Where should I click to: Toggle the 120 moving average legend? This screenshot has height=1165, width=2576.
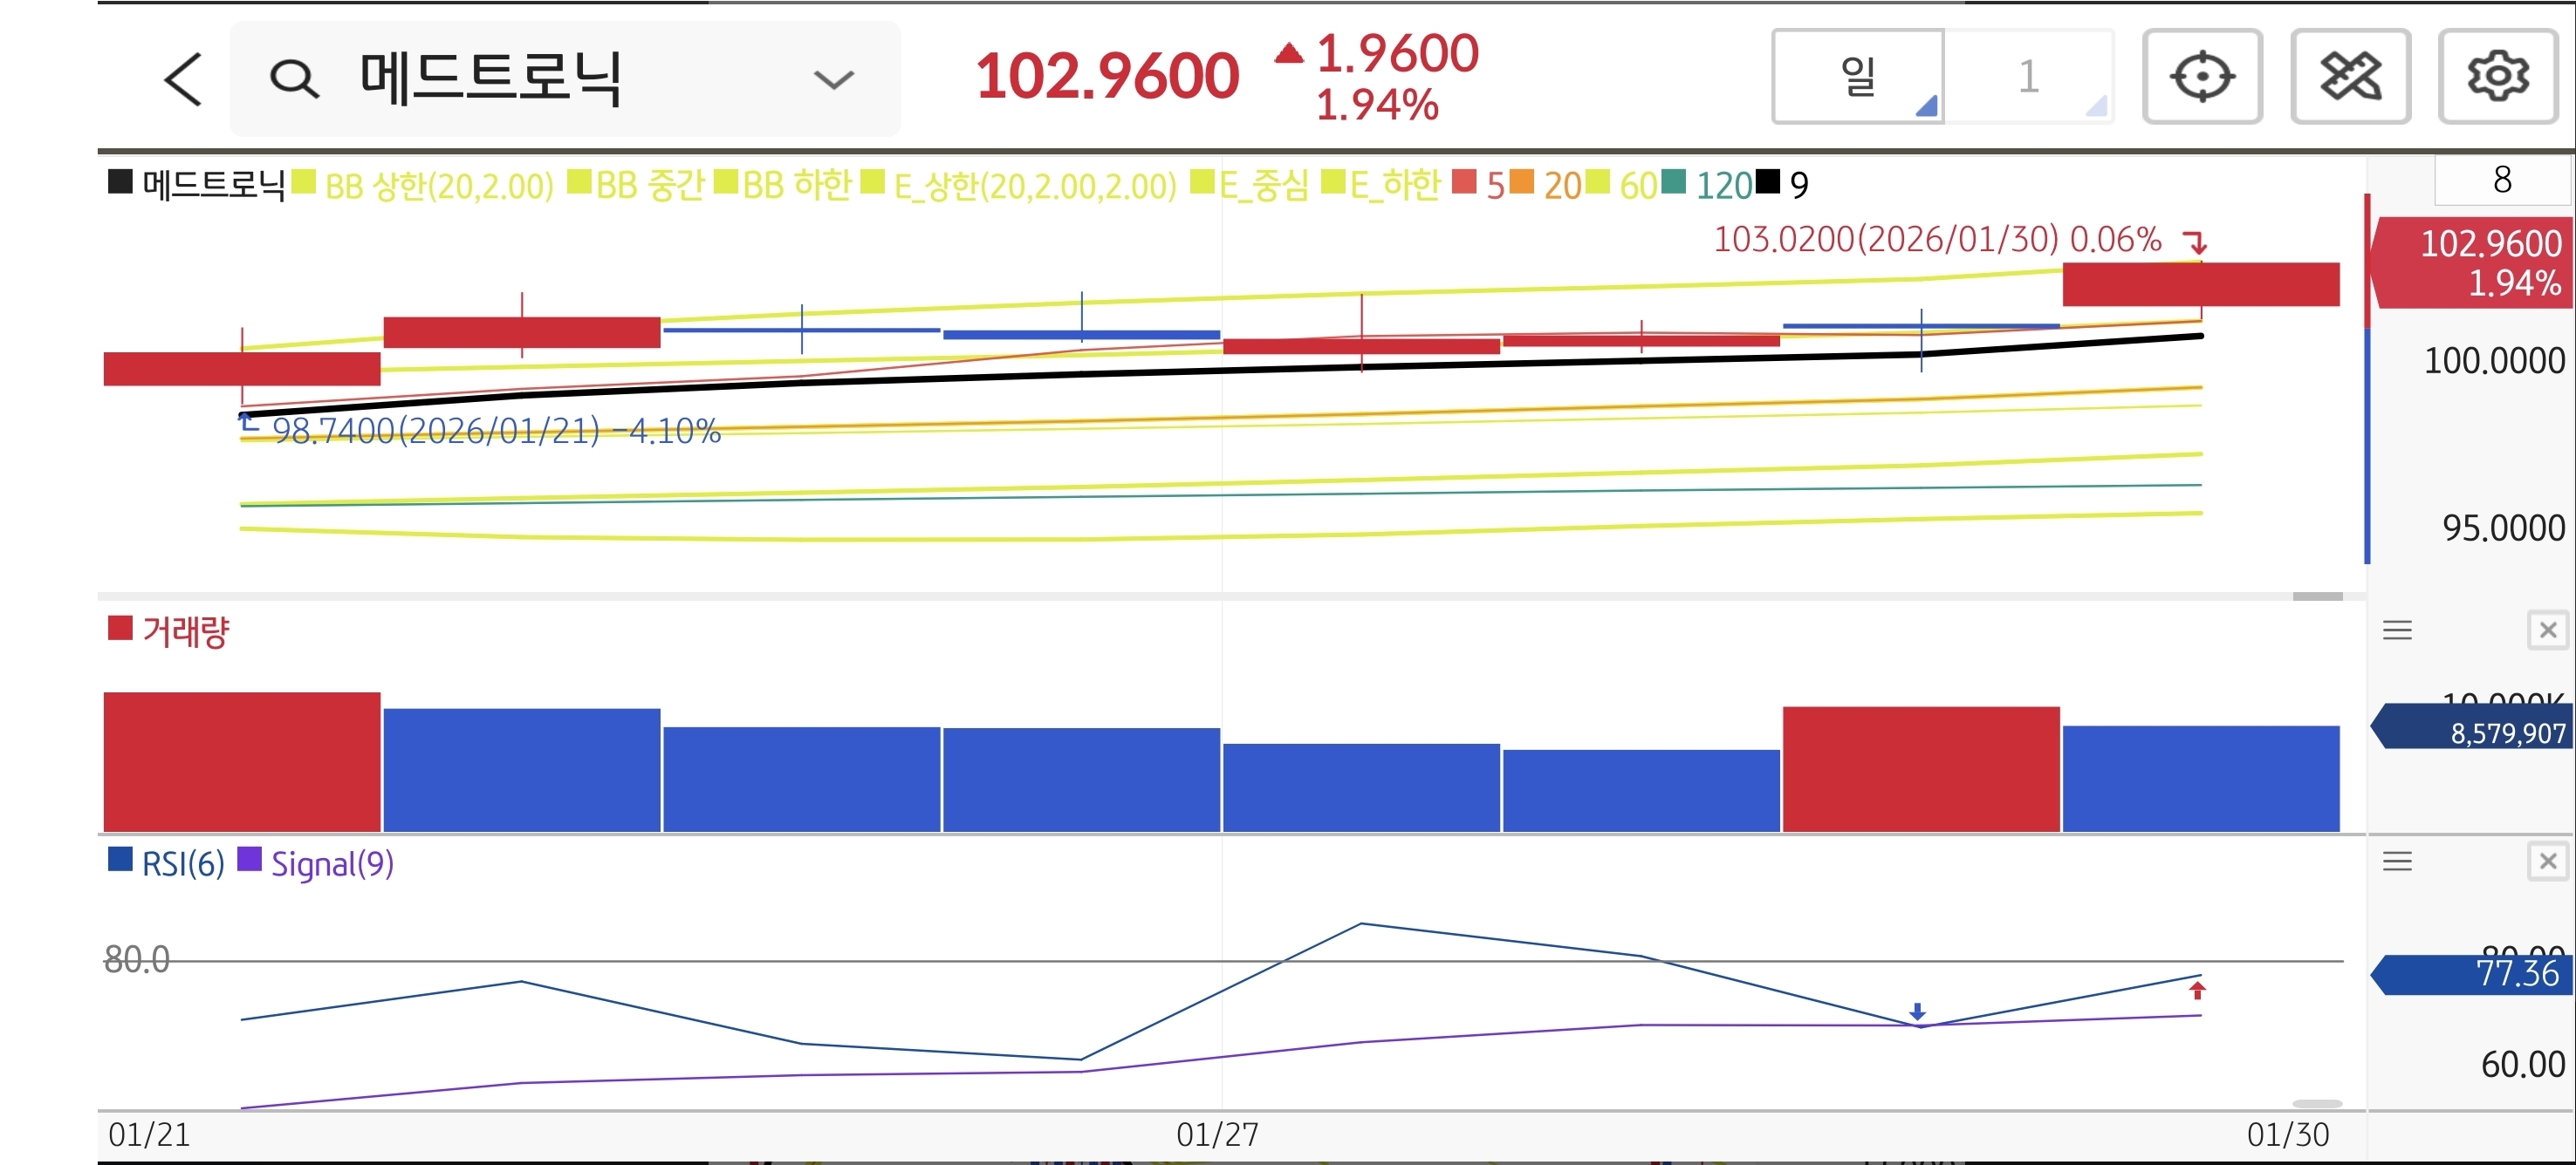click(1723, 185)
